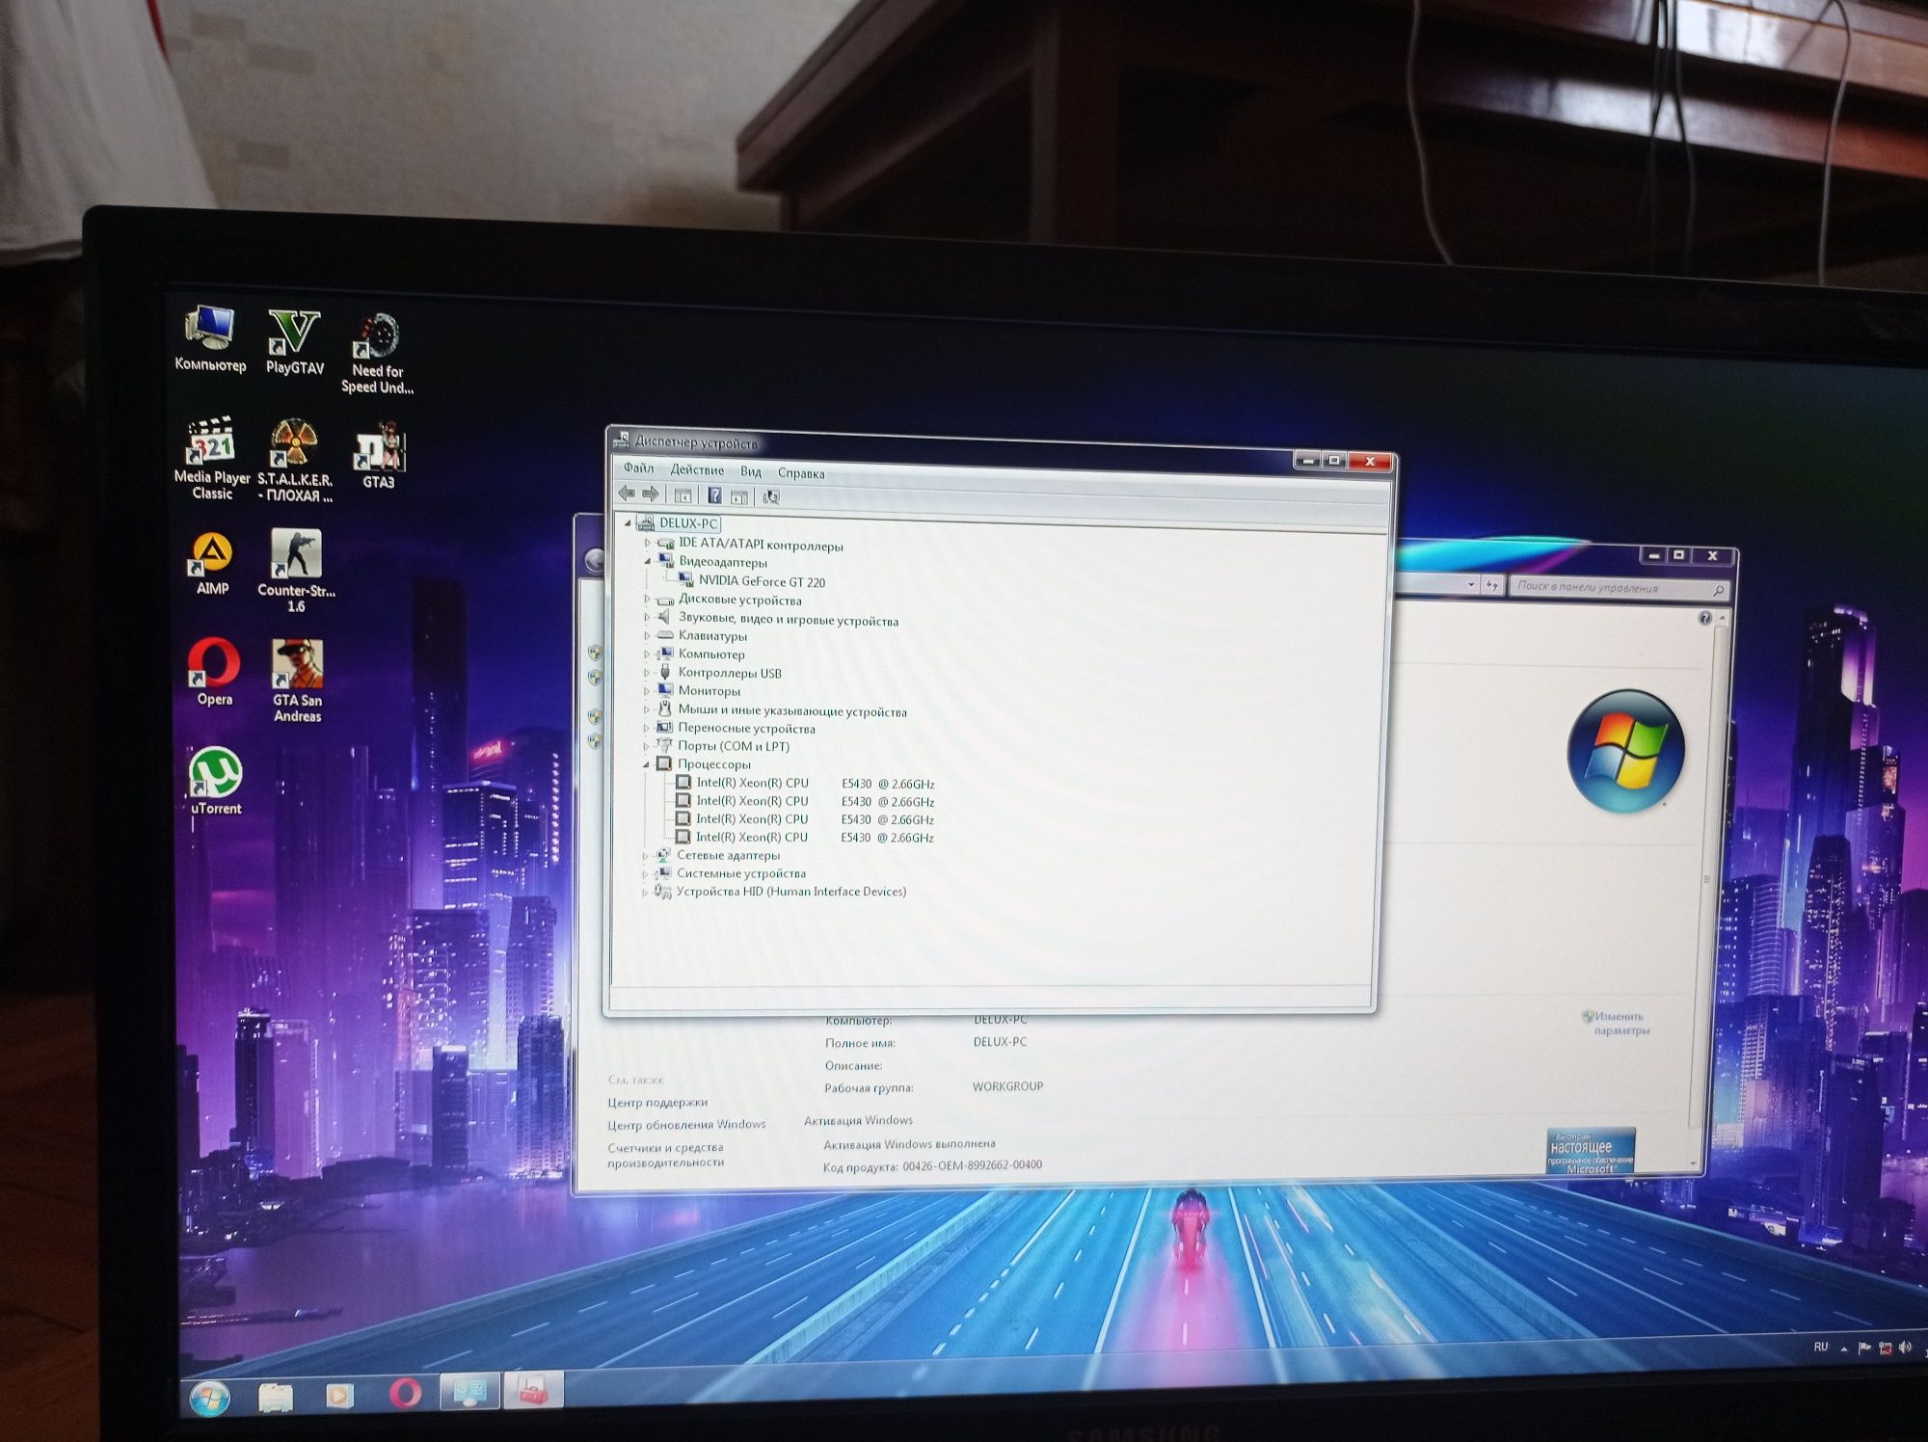Select Порты (COM и LPT) item
Image resolution: width=1928 pixels, height=1442 pixels.
point(733,746)
